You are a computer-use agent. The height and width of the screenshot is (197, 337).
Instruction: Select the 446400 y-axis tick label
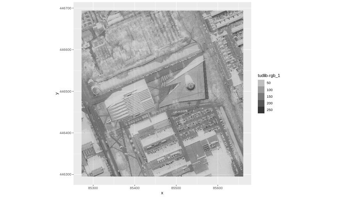(66, 133)
